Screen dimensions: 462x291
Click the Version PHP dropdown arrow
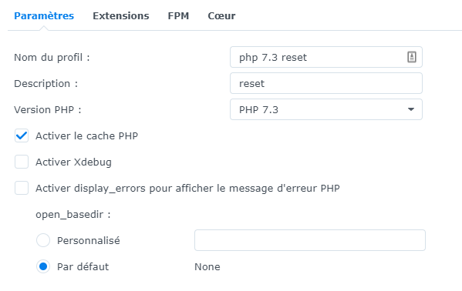(411, 109)
